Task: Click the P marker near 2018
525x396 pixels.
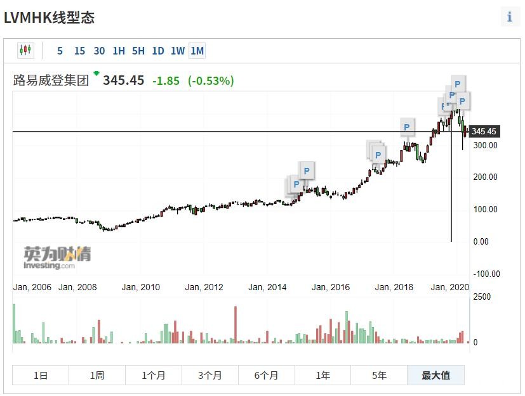Action: pos(406,127)
